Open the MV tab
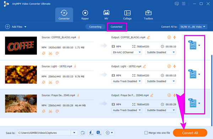Screen dimensions: 213x139 tap(106, 15)
